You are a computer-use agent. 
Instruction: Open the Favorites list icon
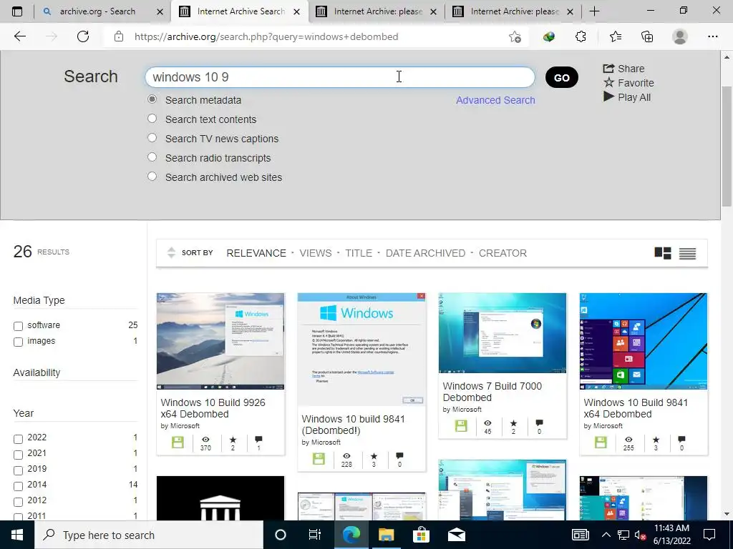tap(615, 36)
